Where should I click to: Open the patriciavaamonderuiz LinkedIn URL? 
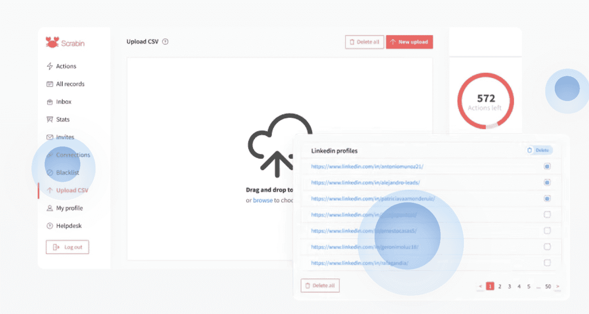(x=373, y=199)
